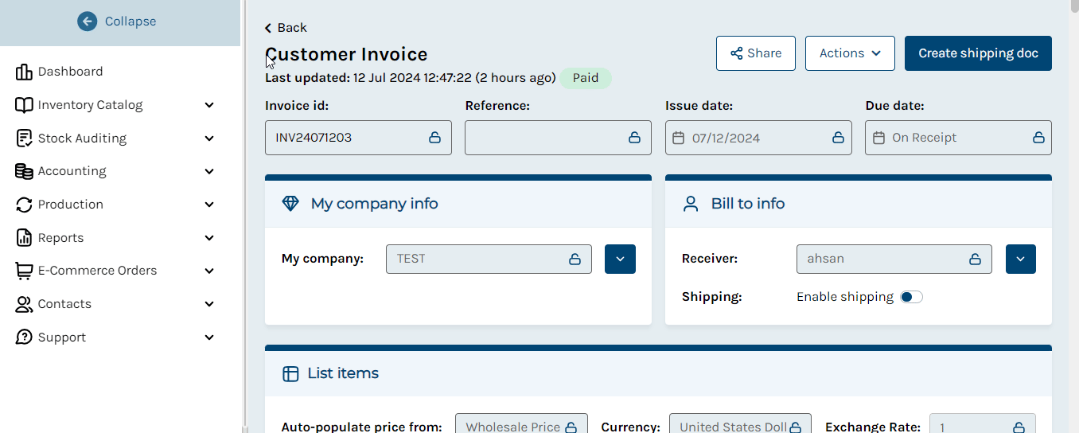The height and width of the screenshot is (433, 1079).
Task: Open the Receiver dropdown arrow button
Action: (x=1021, y=259)
